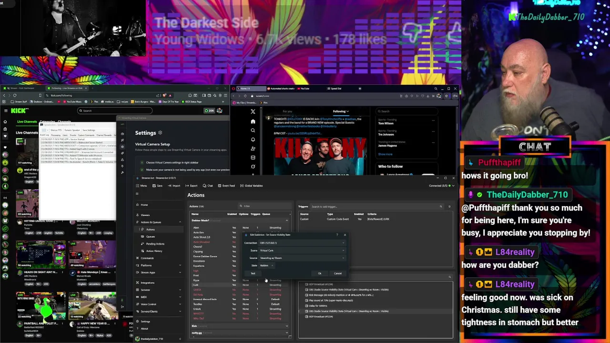This screenshot has height=343, width=610.
Task: Open Event Feed in Streamer.bot toolbar
Action: tap(226, 186)
